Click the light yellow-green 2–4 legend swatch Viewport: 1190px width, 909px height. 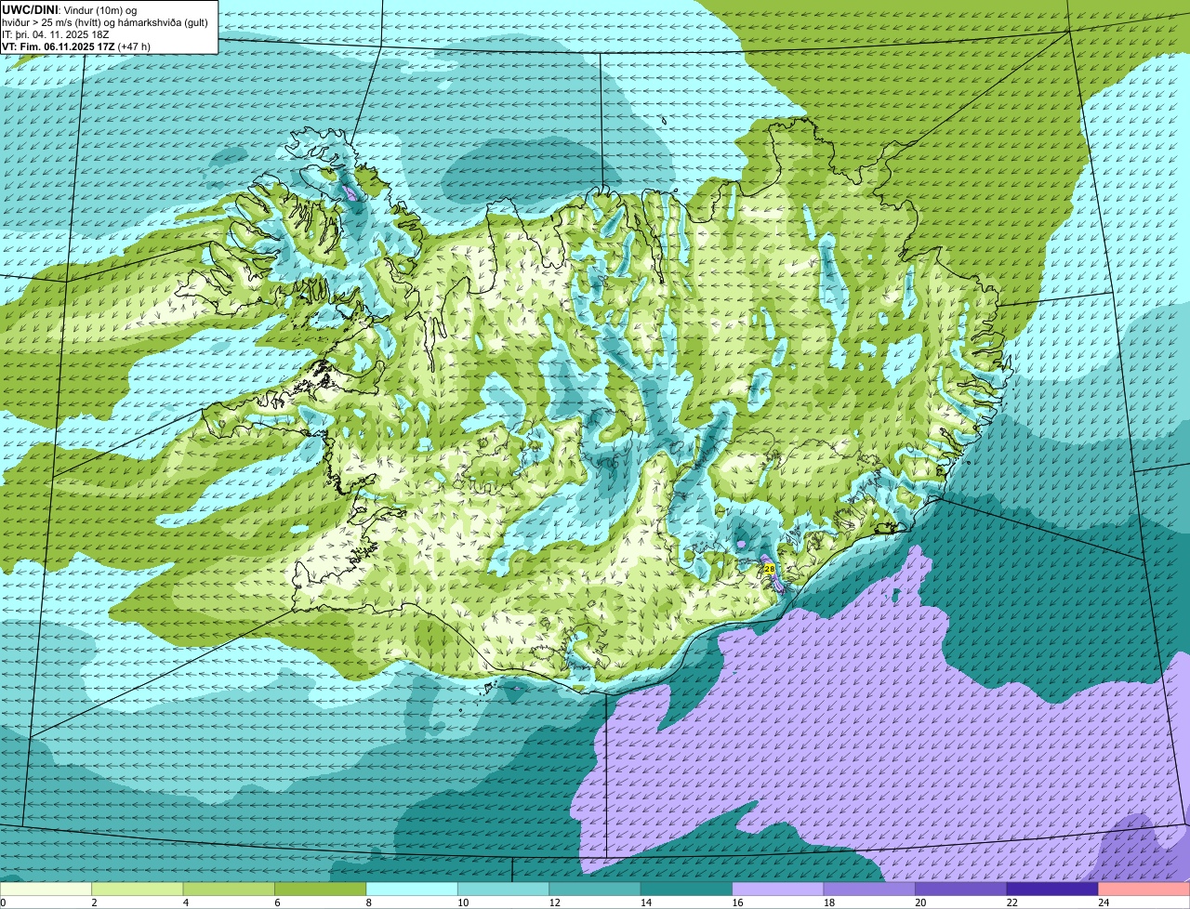click(x=138, y=889)
